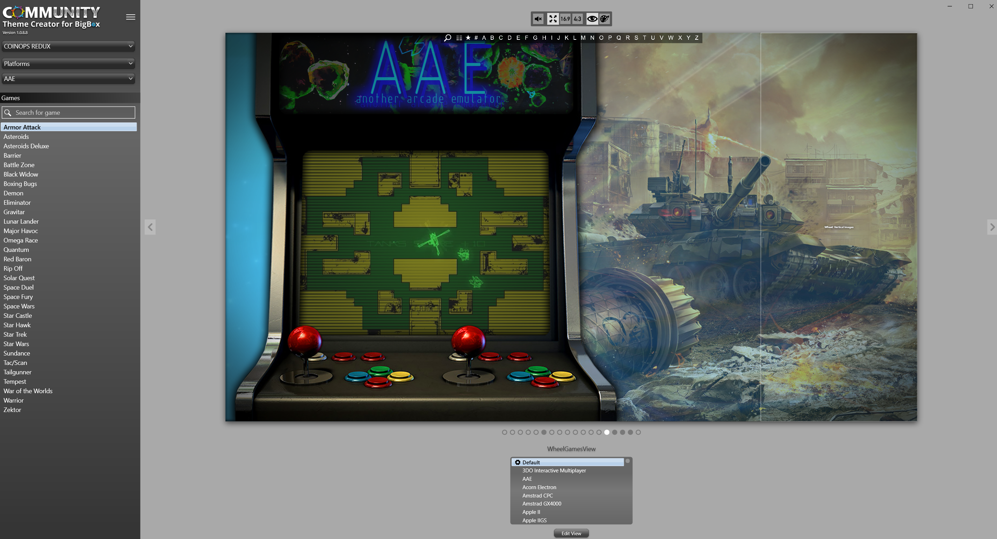Select Space Duel in games list
The width and height of the screenshot is (997, 539).
click(x=69, y=287)
